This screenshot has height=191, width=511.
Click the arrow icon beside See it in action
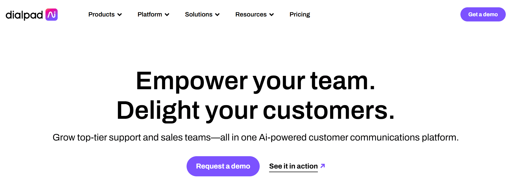tap(323, 166)
